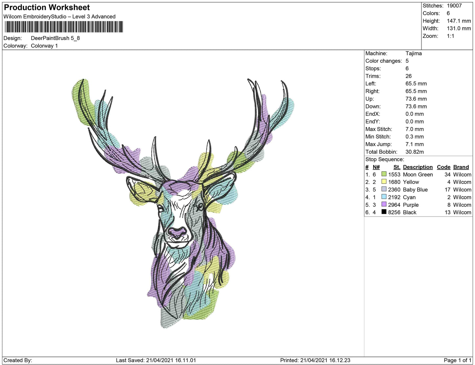Click the Moon Green color swatch

click(383, 174)
